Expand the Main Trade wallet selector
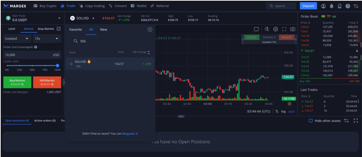This screenshot has height=157, width=362. (x=59, y=18)
